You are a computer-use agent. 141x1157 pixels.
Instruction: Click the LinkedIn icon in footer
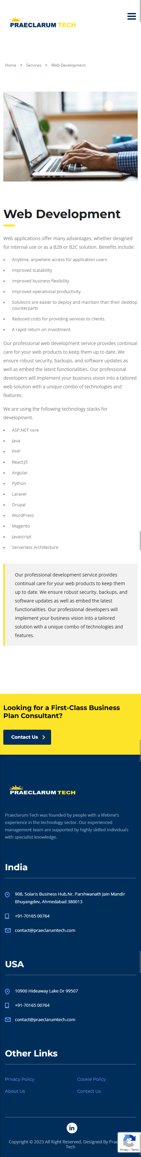coord(72,1127)
